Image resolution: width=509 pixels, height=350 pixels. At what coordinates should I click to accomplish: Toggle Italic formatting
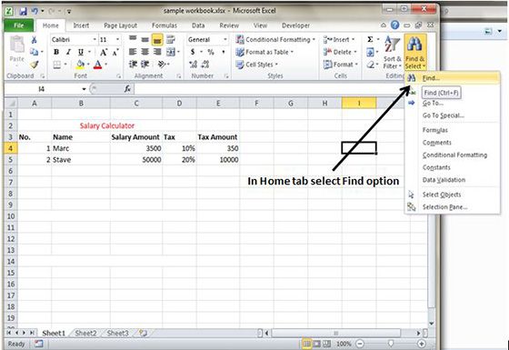68,52
